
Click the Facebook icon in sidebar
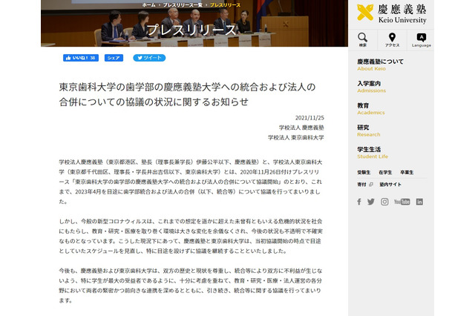click(359, 202)
